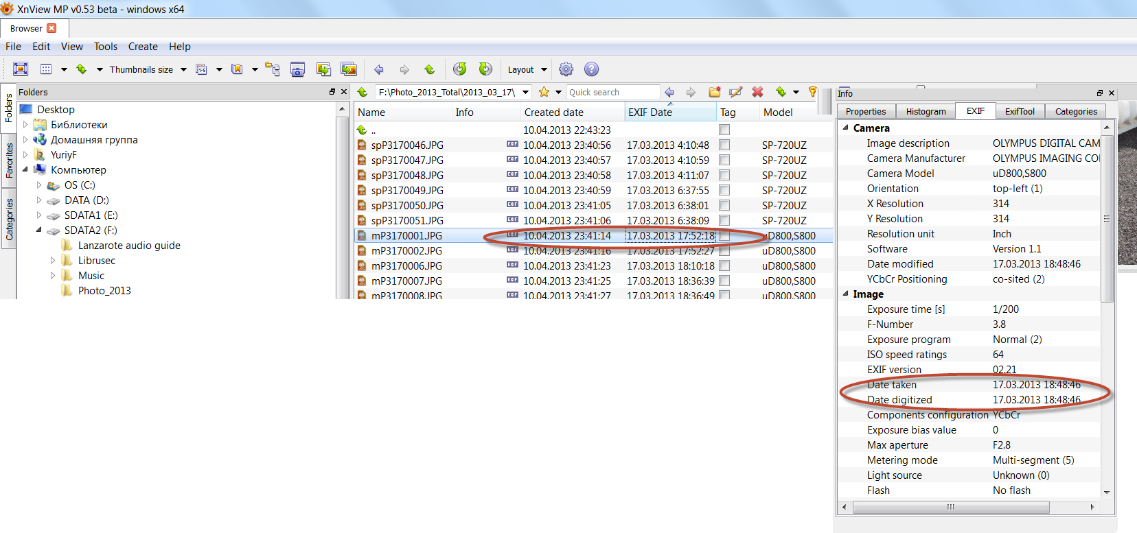The image size is (1137, 533).
Task: Delete file with the red X icon
Action: click(757, 92)
